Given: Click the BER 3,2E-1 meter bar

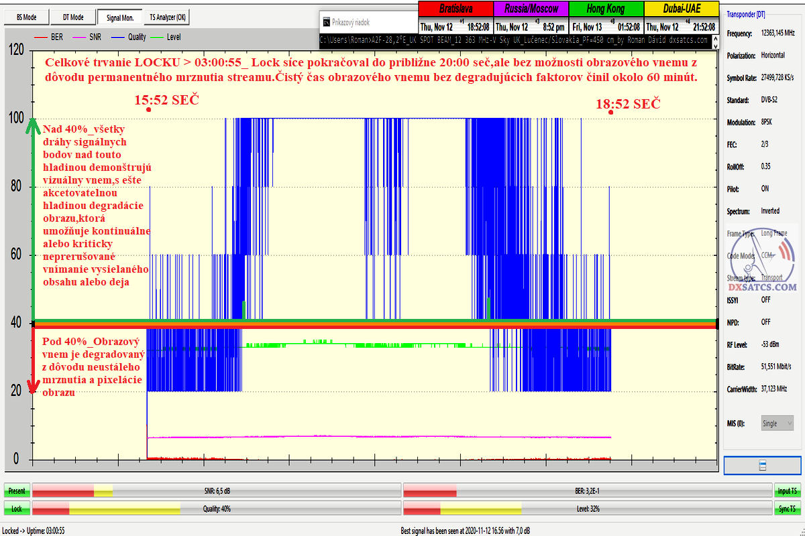Looking at the screenshot, I should tap(587, 491).
